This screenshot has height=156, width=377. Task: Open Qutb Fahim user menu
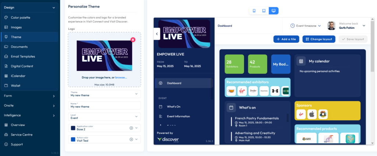click(364, 26)
